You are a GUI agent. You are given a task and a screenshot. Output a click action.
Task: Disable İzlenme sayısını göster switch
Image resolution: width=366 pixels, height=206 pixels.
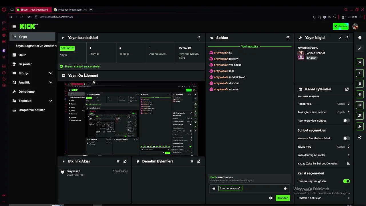(346, 181)
